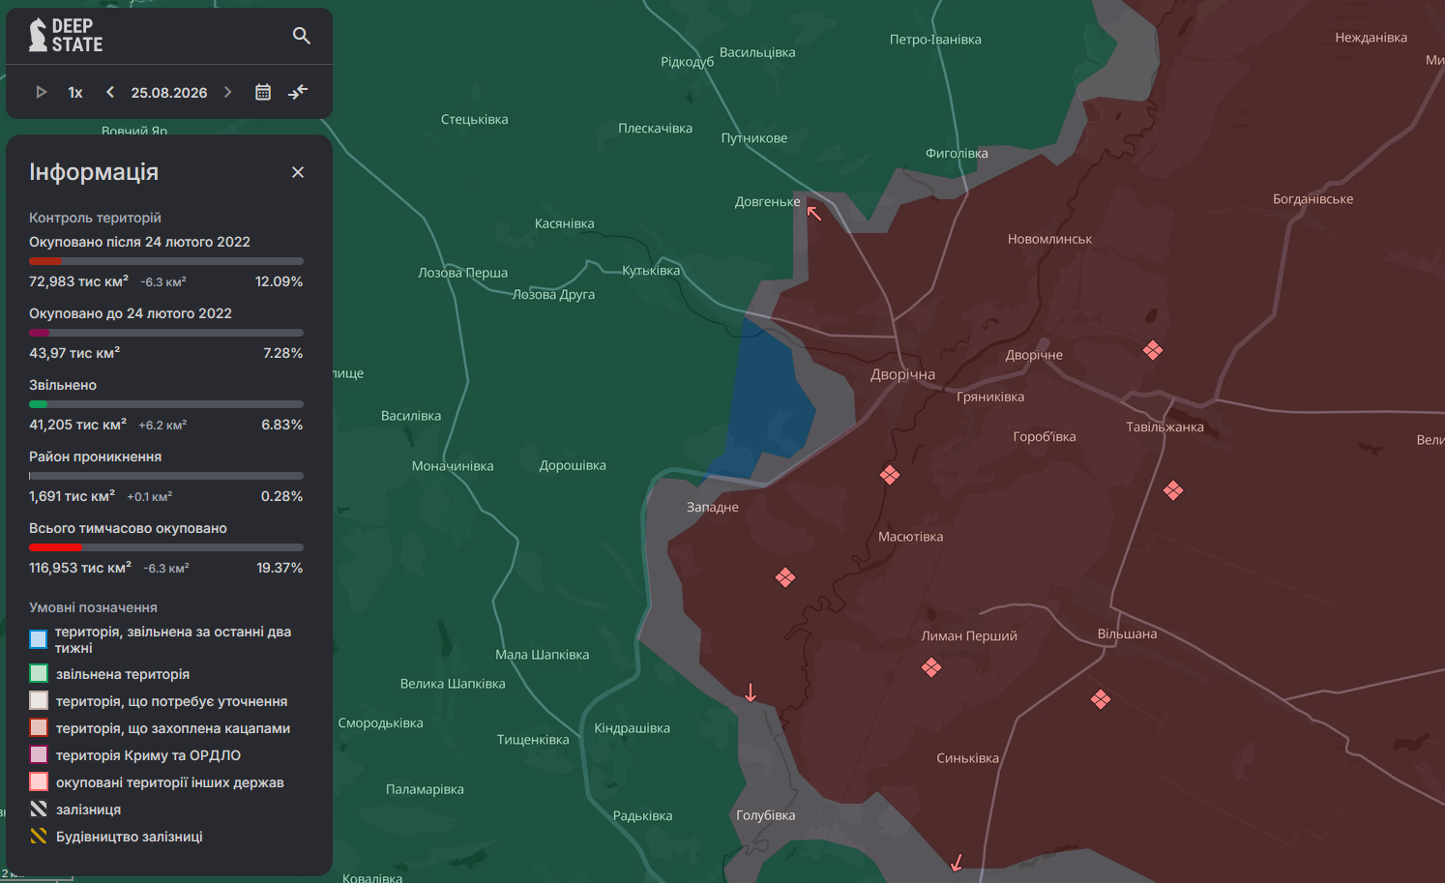Click the Синьківка label
Screen dimensions: 1445x883
pos(967,758)
